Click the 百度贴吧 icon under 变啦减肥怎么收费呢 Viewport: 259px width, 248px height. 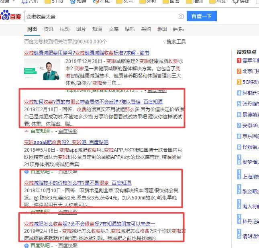point(27,246)
